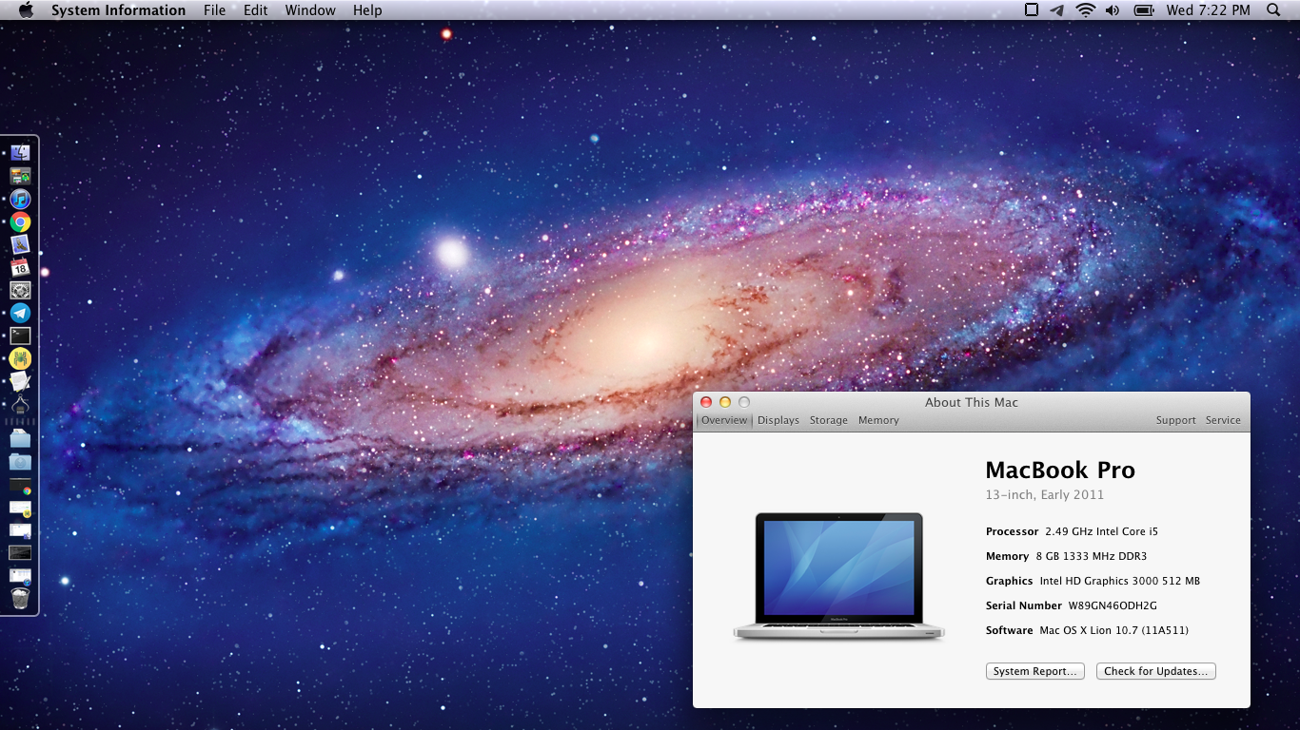Open Finder from the Dock
Image resolution: width=1300 pixels, height=730 pixels.
pos(20,152)
